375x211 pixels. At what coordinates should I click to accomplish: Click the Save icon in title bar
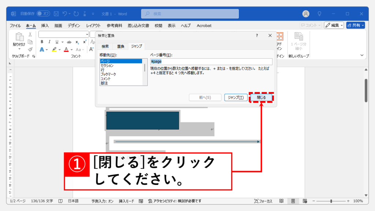click(x=56, y=14)
